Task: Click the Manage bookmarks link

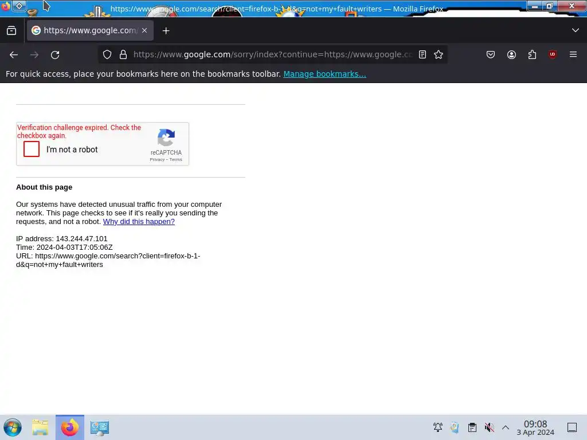Action: pos(324,74)
